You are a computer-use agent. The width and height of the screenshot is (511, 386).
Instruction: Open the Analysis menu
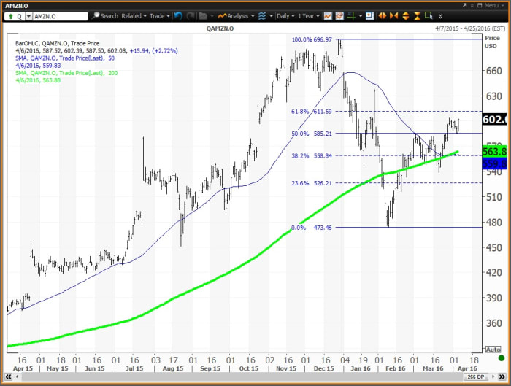pyautogui.click(x=236, y=15)
